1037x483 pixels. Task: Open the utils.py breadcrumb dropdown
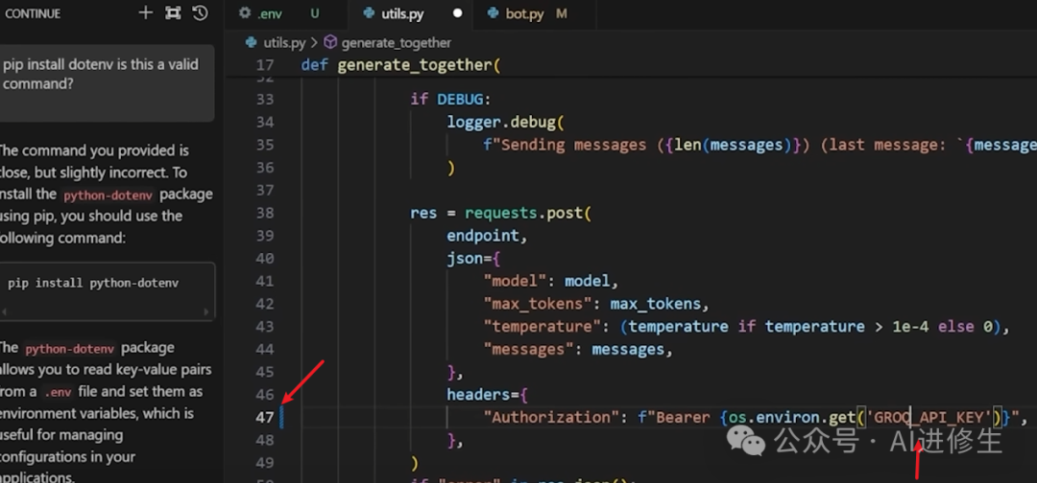[x=284, y=42]
